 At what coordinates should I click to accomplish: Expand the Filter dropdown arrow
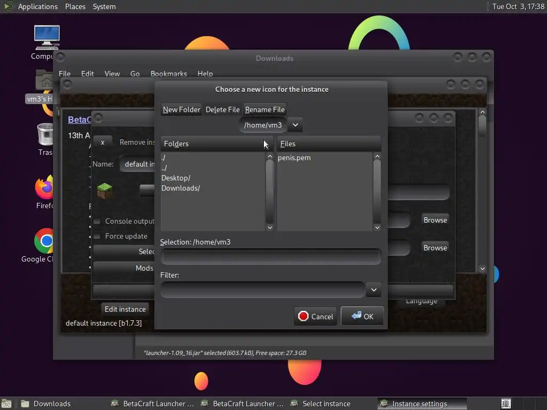coord(373,290)
